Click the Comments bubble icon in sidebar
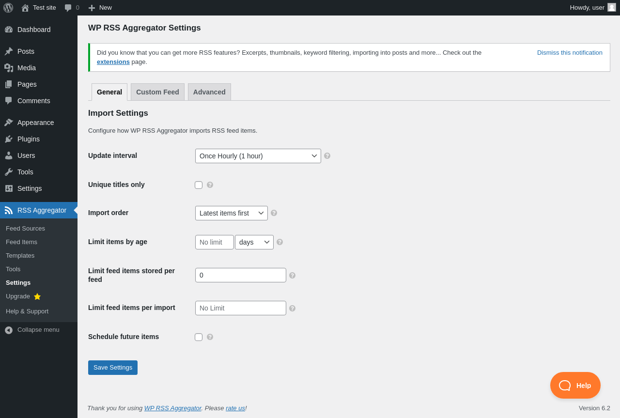Screen dimensions: 620x418 click(9, 101)
